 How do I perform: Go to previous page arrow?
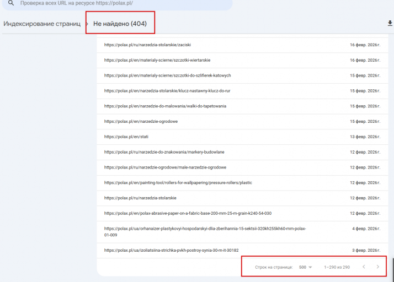(x=364, y=267)
